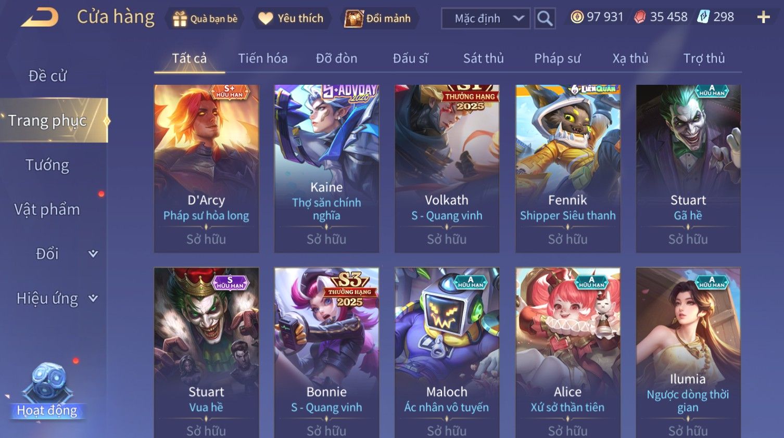Open Maloch Ác nhân vô tuyến skin

[x=447, y=353]
